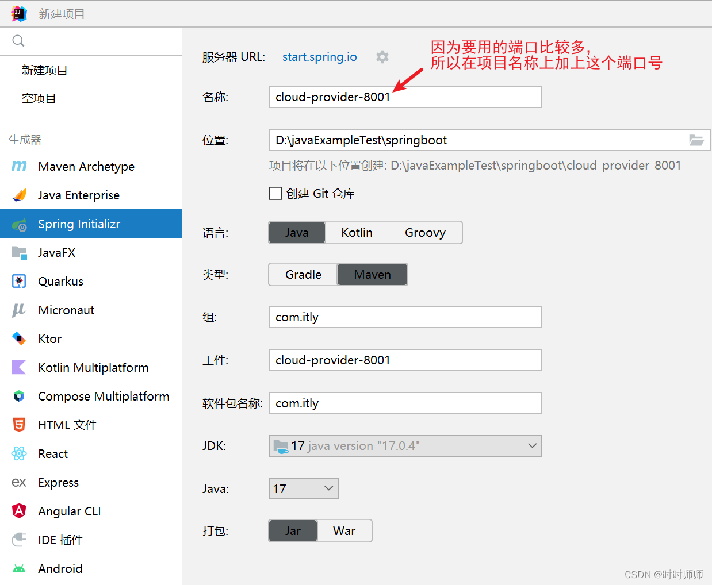Screen dimensions: 712x585
Task: Choose the Express generator
Action: (91, 482)
